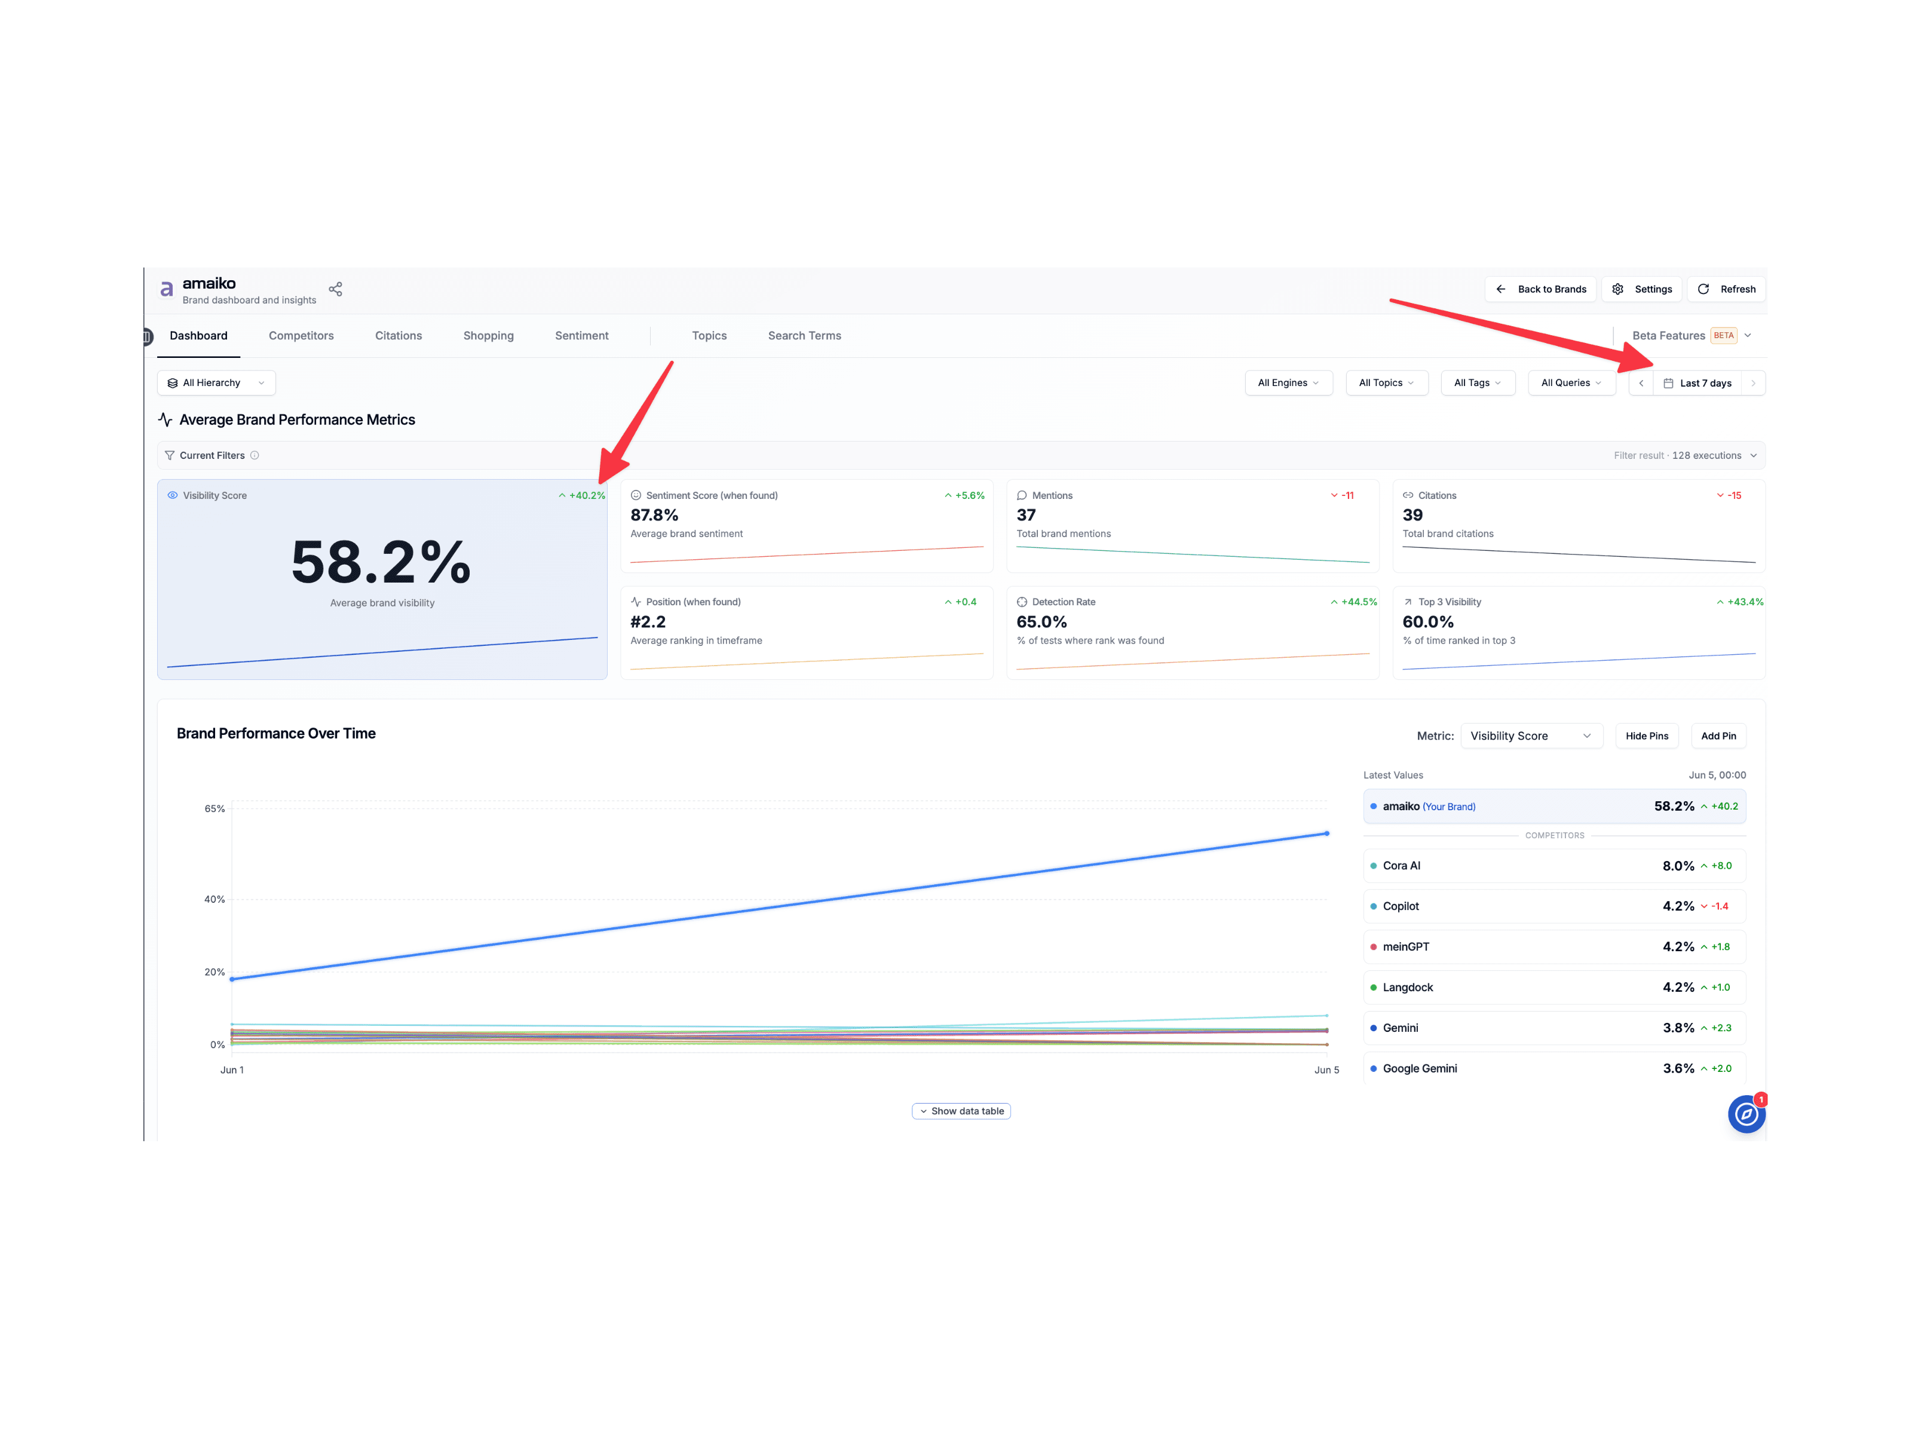Open the All Hierarchy dropdown
This screenshot has height=1434, width=1912.
click(x=216, y=383)
